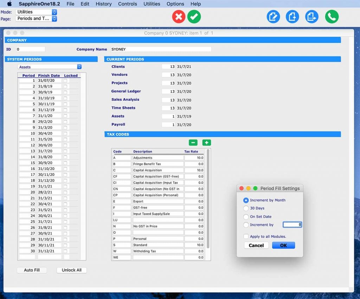The width and height of the screenshot is (360, 299).
Task: Click the green phone call icon
Action: pos(332,16)
